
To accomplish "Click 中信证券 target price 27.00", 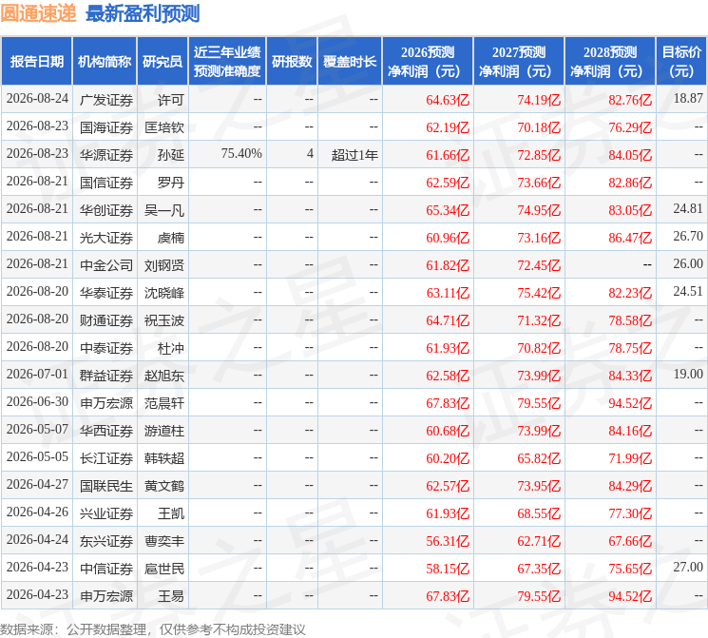I will 688,567.
